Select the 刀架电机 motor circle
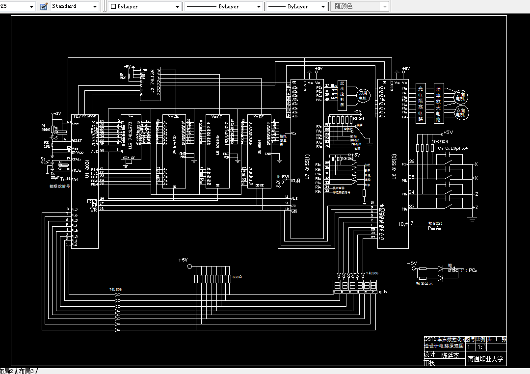This screenshot has width=530, height=374. [x=363, y=96]
